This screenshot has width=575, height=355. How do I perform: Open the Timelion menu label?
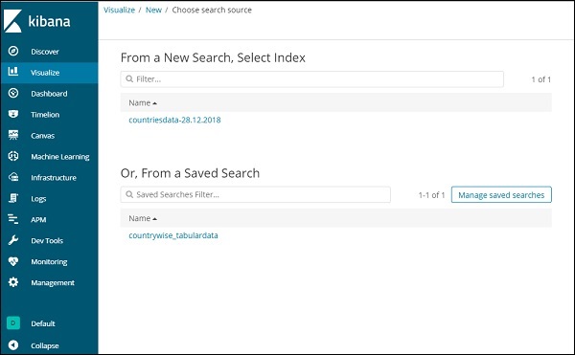[45, 115]
